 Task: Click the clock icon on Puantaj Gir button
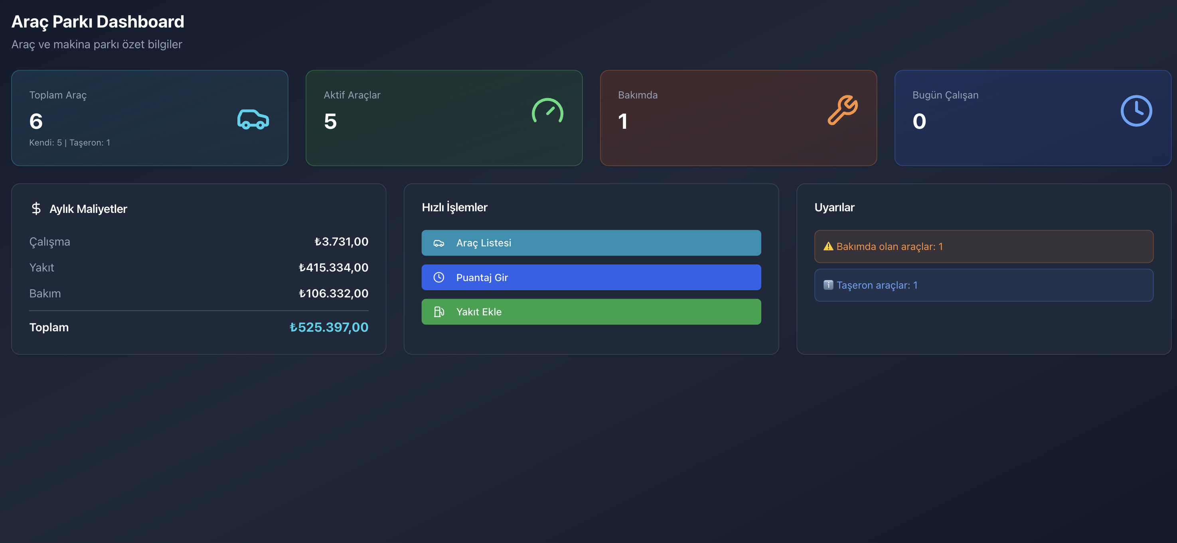[x=438, y=277]
